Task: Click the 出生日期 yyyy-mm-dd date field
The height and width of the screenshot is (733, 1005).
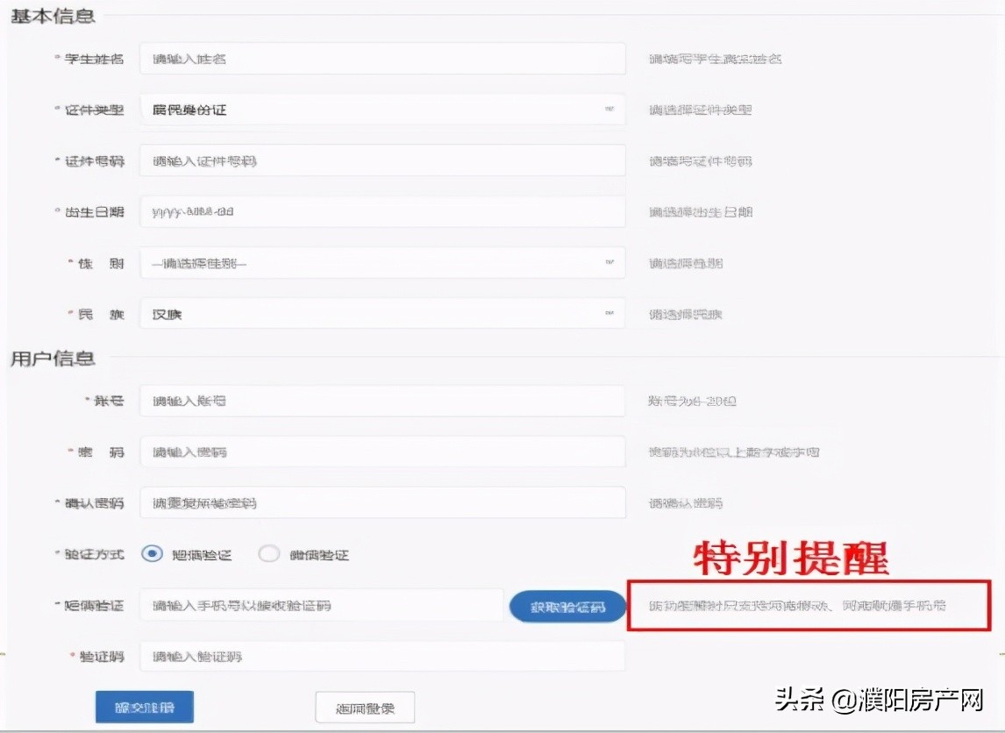Action: point(382,211)
